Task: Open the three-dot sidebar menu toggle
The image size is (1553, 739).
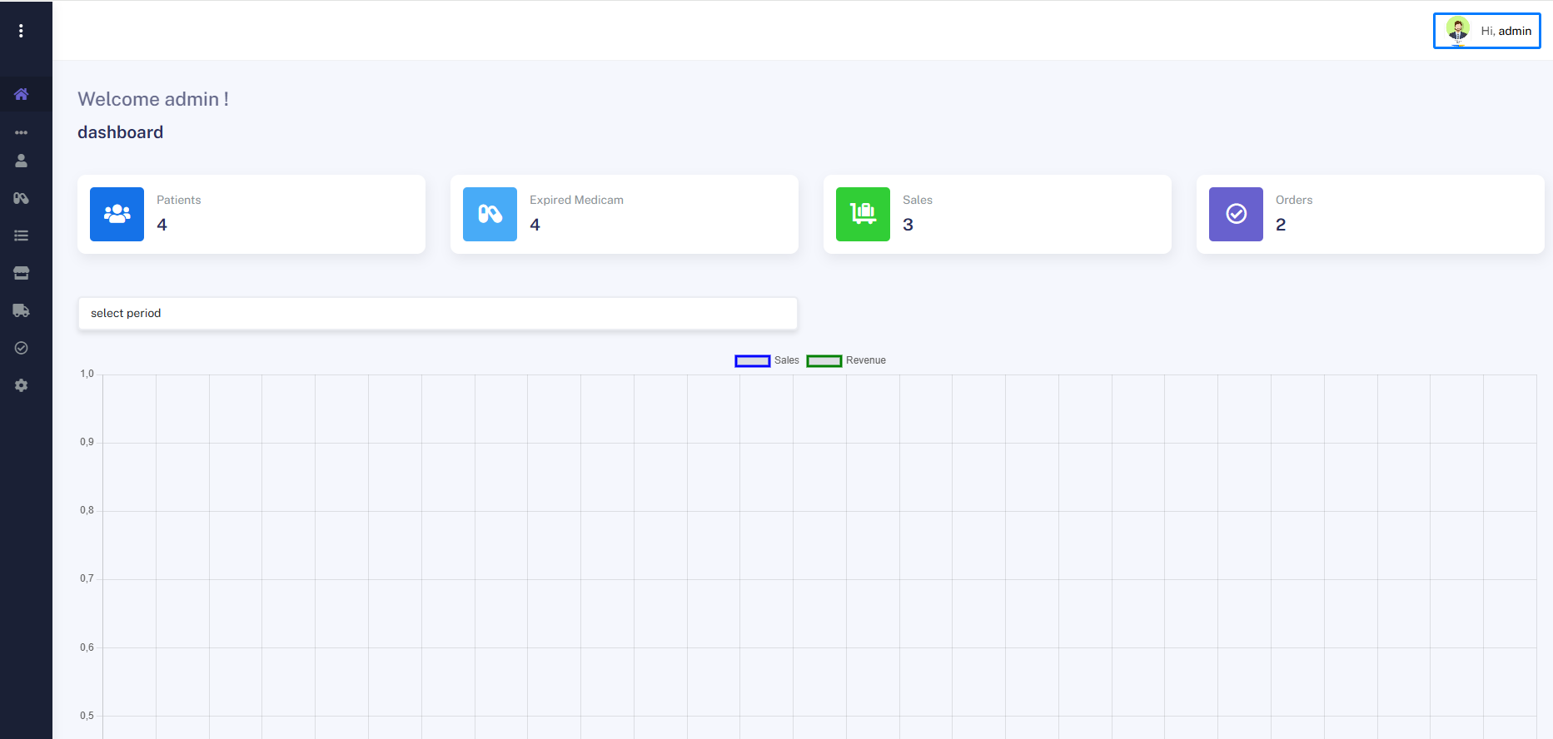Action: (x=21, y=31)
